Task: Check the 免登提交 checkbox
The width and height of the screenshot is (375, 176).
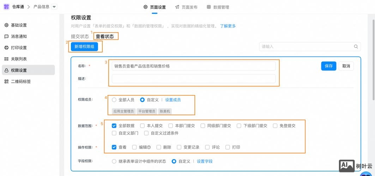Action: (x=275, y=126)
